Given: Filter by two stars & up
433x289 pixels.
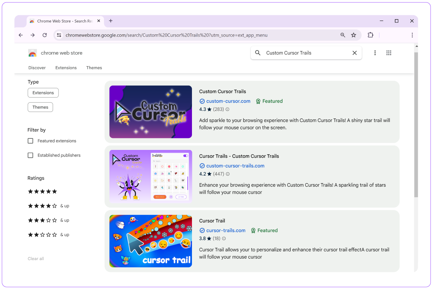Looking at the screenshot, I should [x=49, y=235].
